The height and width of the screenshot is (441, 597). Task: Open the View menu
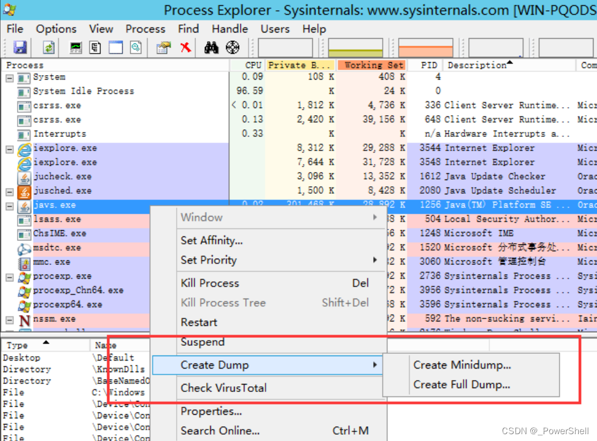click(101, 29)
